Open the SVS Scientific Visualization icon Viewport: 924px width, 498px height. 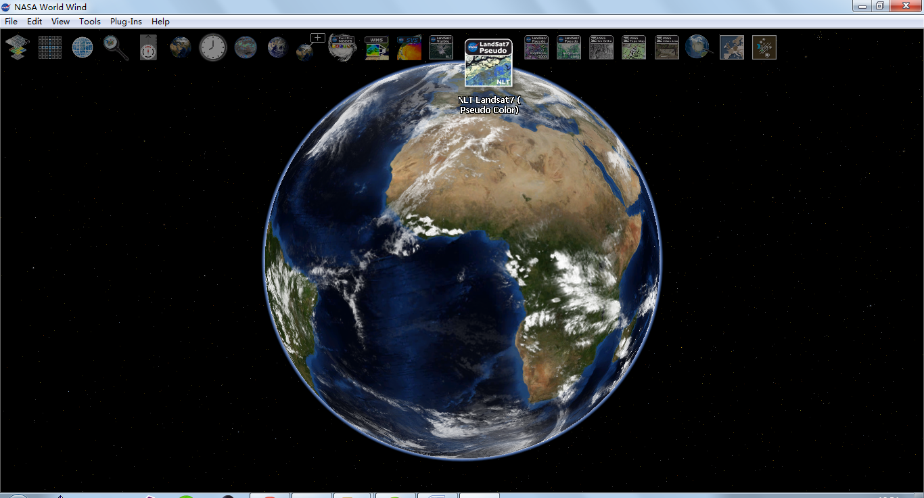click(x=409, y=47)
